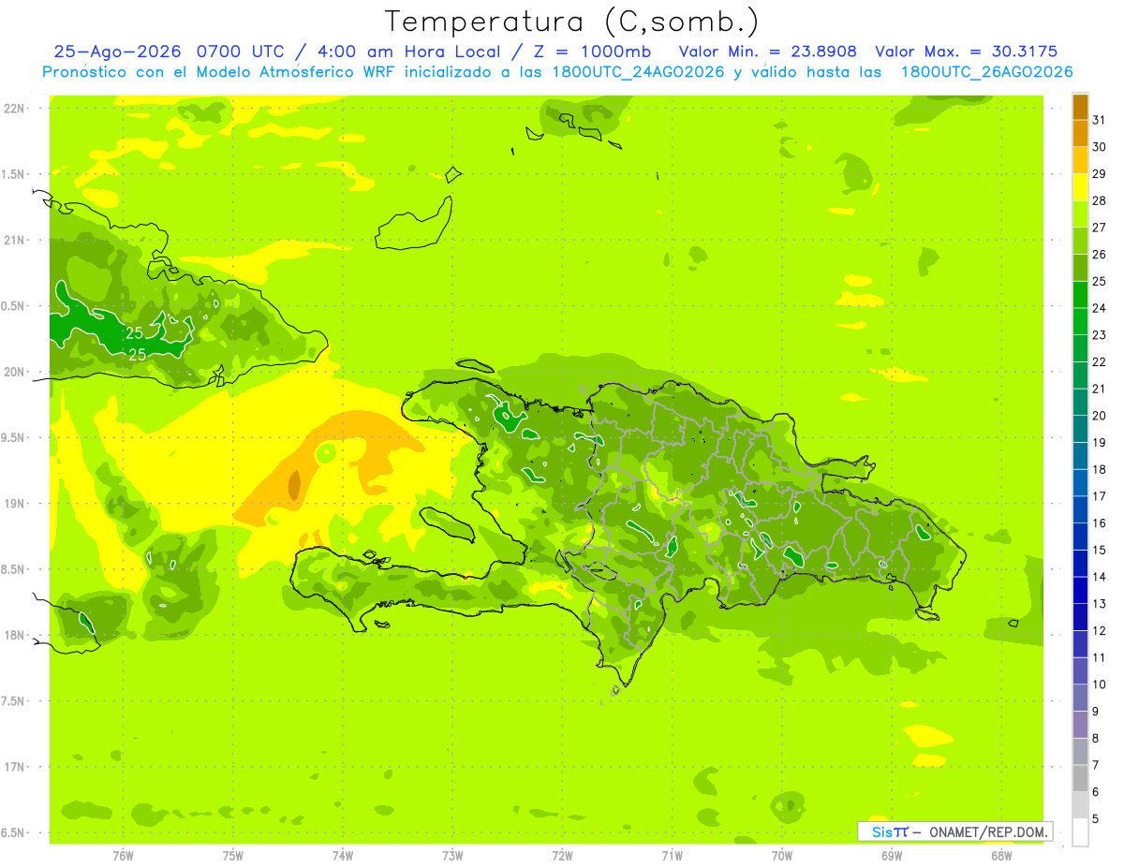Pick the orange legend swatch between 30 and 31
The width and height of the screenshot is (1124, 868).
(x=1080, y=134)
